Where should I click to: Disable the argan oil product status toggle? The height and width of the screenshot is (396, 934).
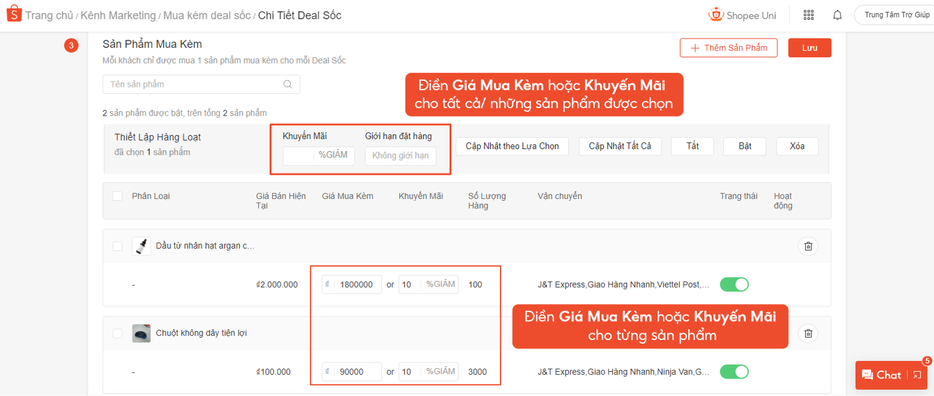pos(734,285)
